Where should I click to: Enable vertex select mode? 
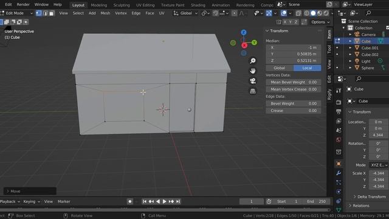pyautogui.click(x=39, y=13)
